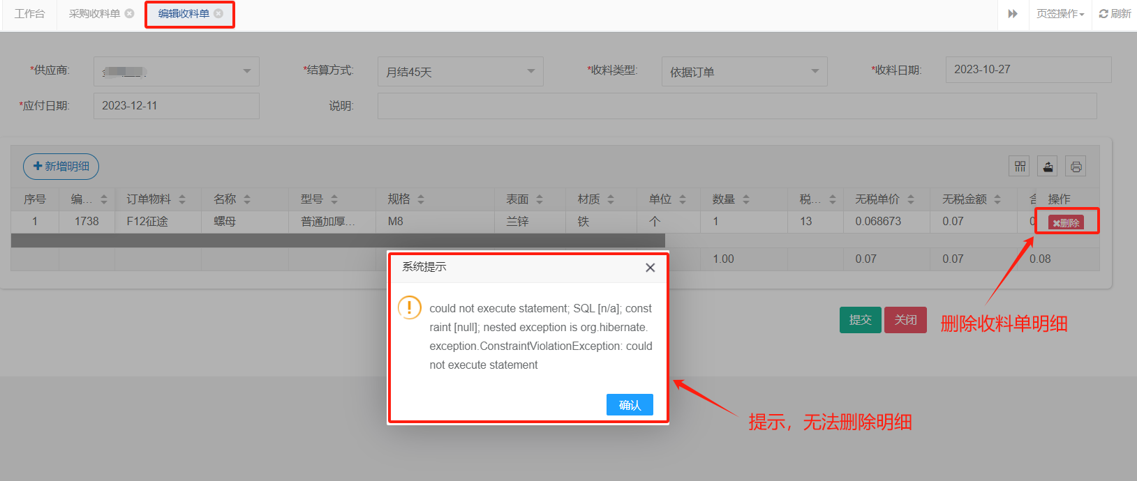
Task: Close the 采购收料单 tab via its X icon
Action: [x=130, y=13]
